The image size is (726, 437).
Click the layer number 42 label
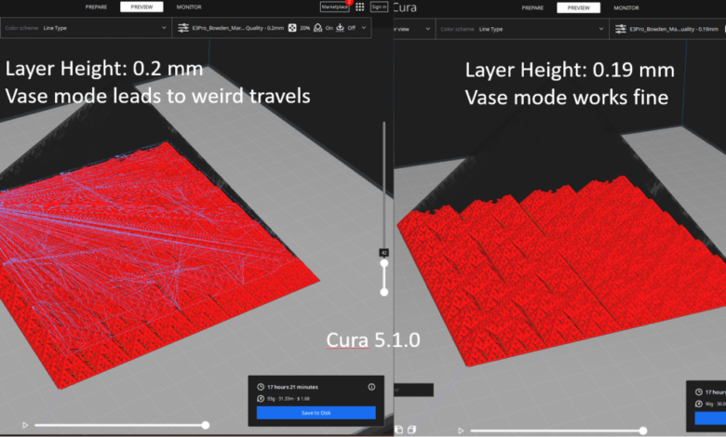[x=383, y=253]
